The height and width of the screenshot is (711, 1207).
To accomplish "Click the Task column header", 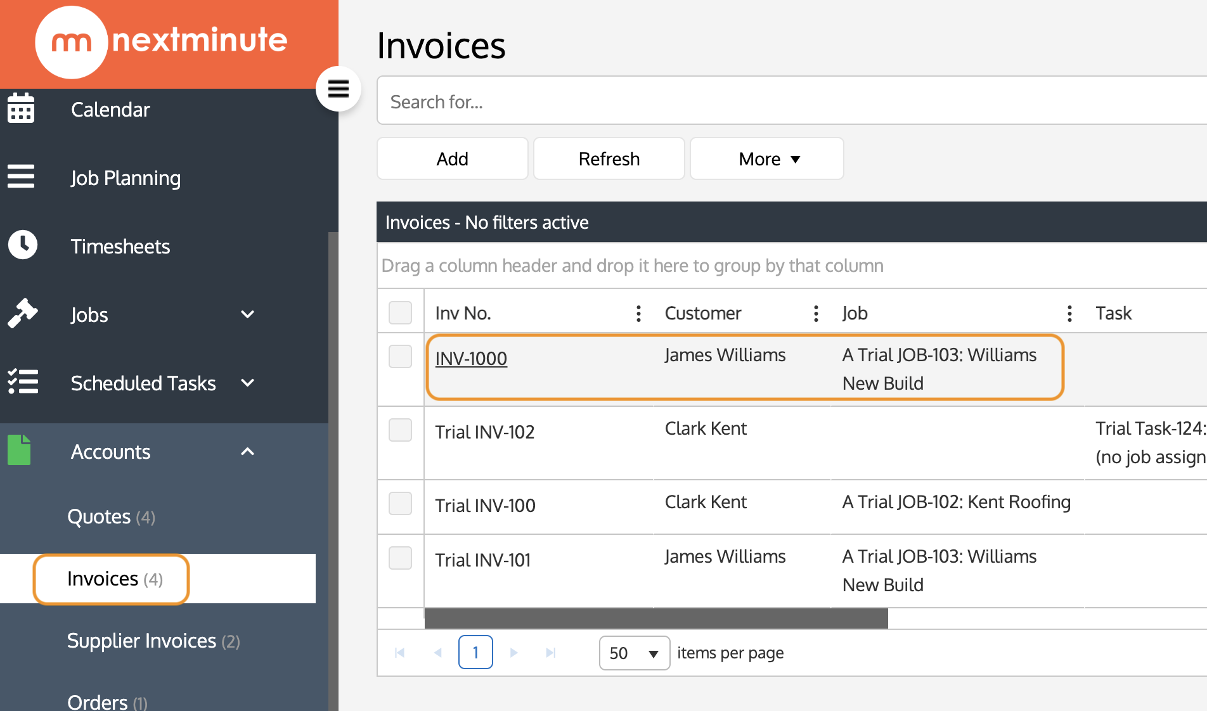I will tap(1114, 313).
